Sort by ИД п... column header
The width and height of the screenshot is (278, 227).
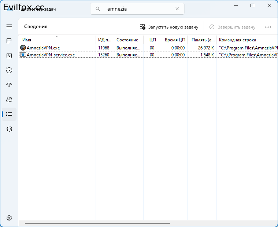(x=104, y=40)
